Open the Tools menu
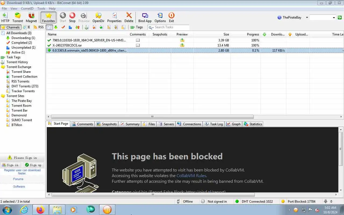Image resolution: width=344 pixels, height=215 pixels. (41, 9)
